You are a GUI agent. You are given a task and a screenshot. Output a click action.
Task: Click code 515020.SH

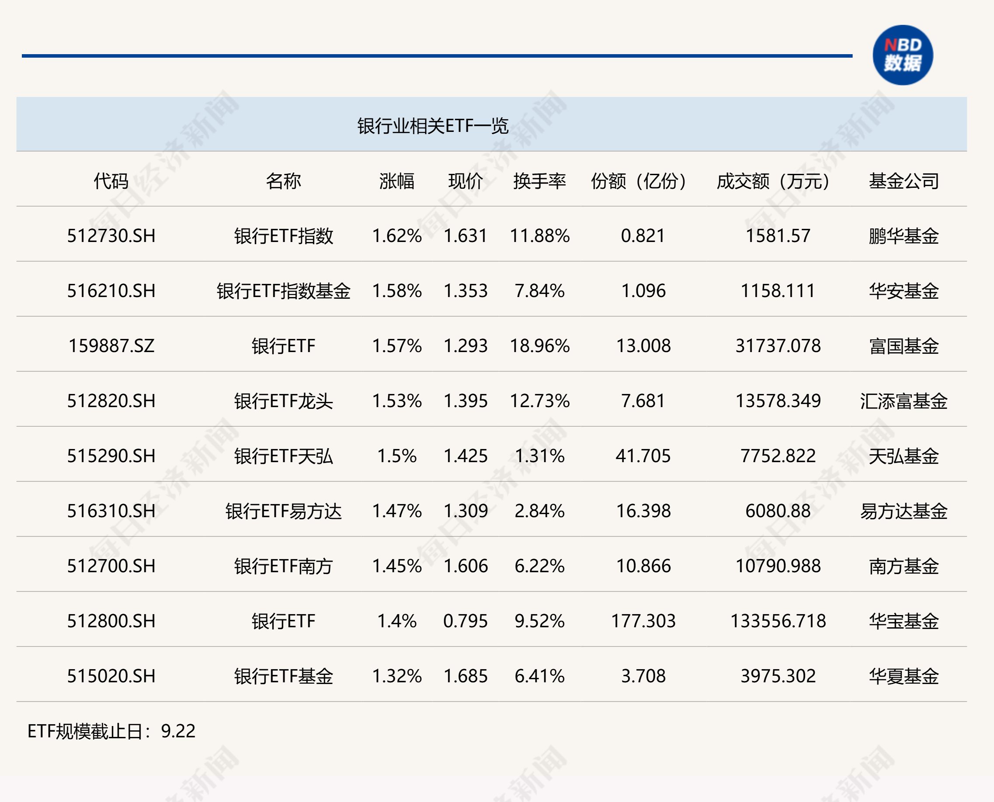[111, 676]
